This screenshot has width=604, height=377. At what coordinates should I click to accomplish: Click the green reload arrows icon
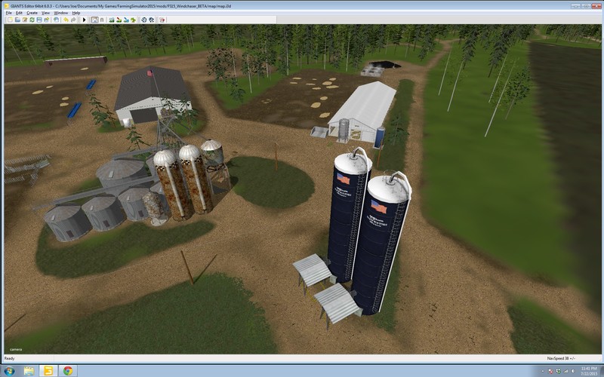click(x=32, y=20)
